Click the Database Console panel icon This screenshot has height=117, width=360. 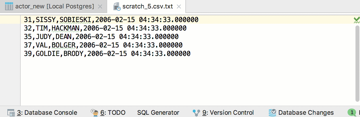click(x=11, y=112)
